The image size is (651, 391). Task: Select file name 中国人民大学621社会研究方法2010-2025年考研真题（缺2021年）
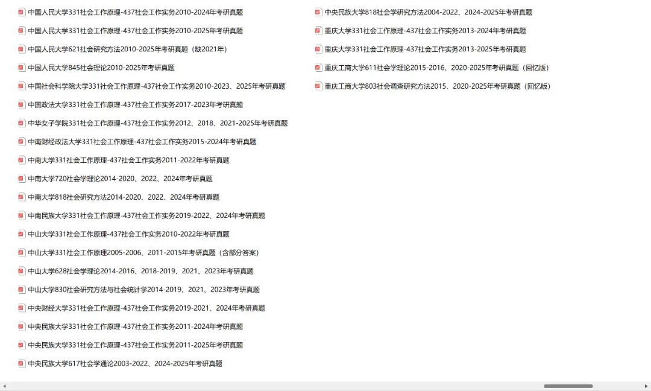pyautogui.click(x=128, y=49)
